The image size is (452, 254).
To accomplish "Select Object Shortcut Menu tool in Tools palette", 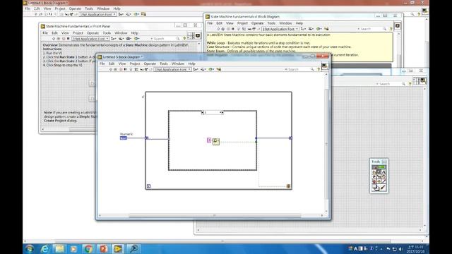I will pyautogui.click(x=379, y=177).
